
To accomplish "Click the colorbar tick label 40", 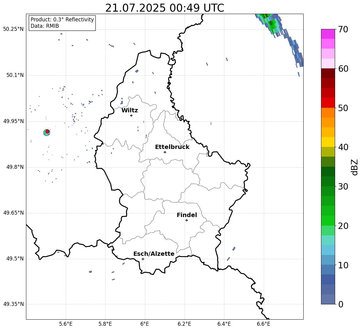I will pyautogui.click(x=343, y=147).
